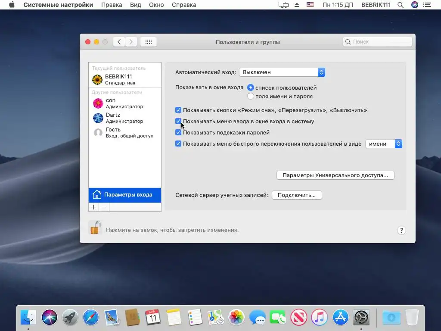Open the help question mark button
This screenshot has width=441, height=331.
[401, 231]
